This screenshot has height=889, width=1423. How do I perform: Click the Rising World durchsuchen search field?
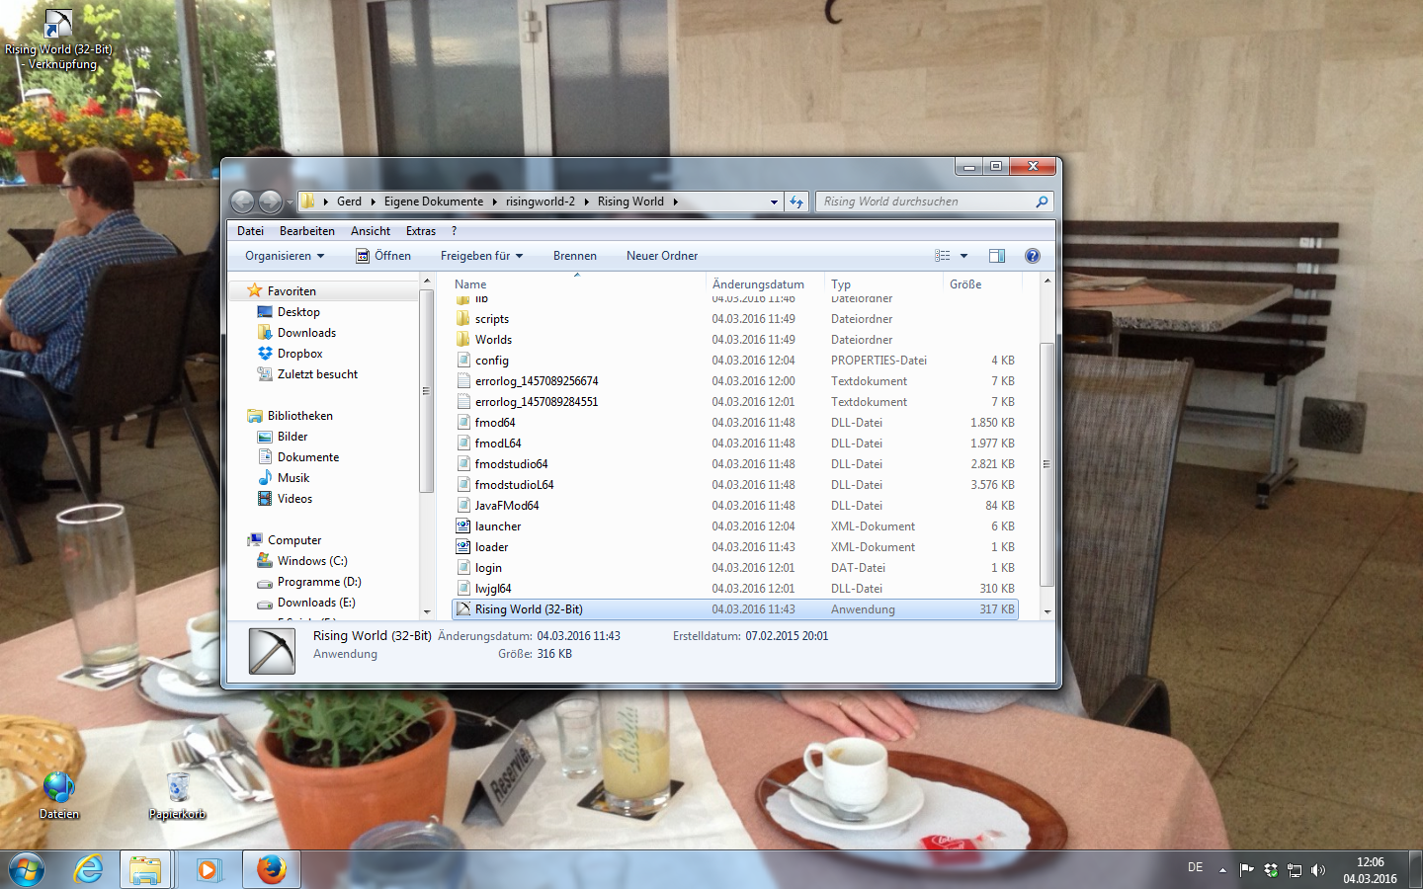(924, 202)
